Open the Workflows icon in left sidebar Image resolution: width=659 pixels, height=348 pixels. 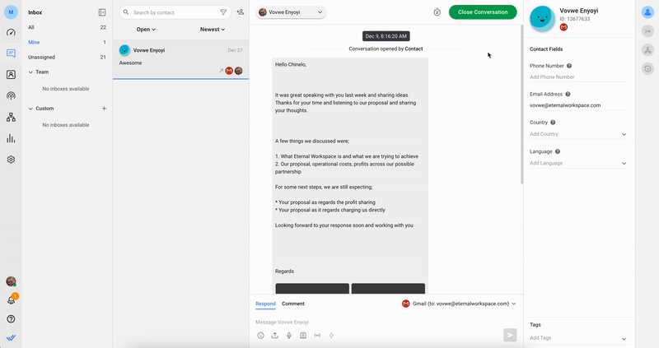12,118
